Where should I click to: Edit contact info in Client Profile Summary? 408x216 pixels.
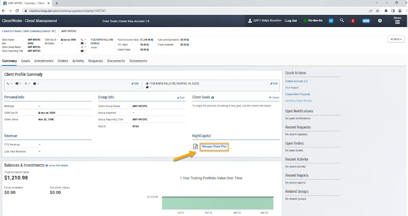pyautogui.click(x=135, y=84)
